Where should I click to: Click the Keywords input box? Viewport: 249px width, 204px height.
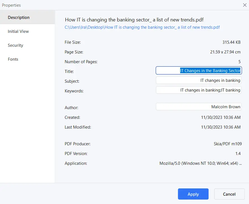pyautogui.click(x=198, y=90)
